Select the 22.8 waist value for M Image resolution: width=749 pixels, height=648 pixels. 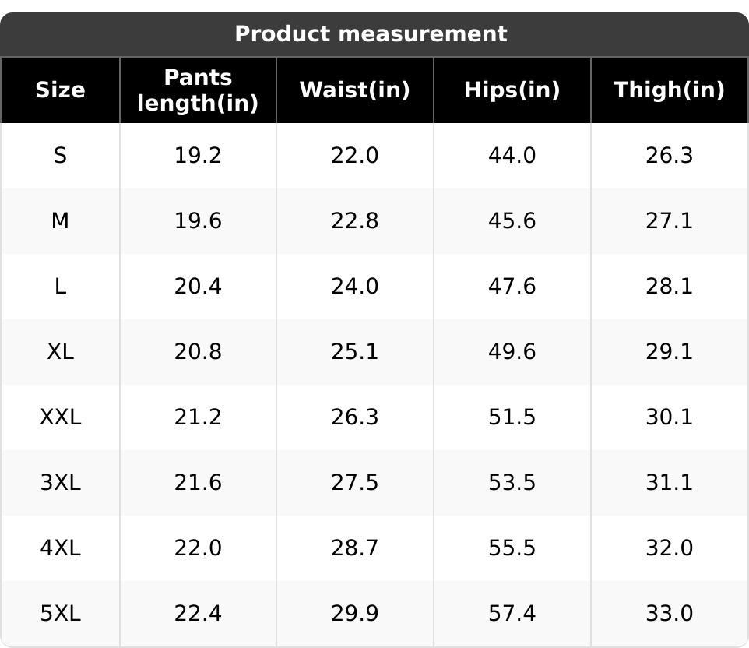(354, 221)
